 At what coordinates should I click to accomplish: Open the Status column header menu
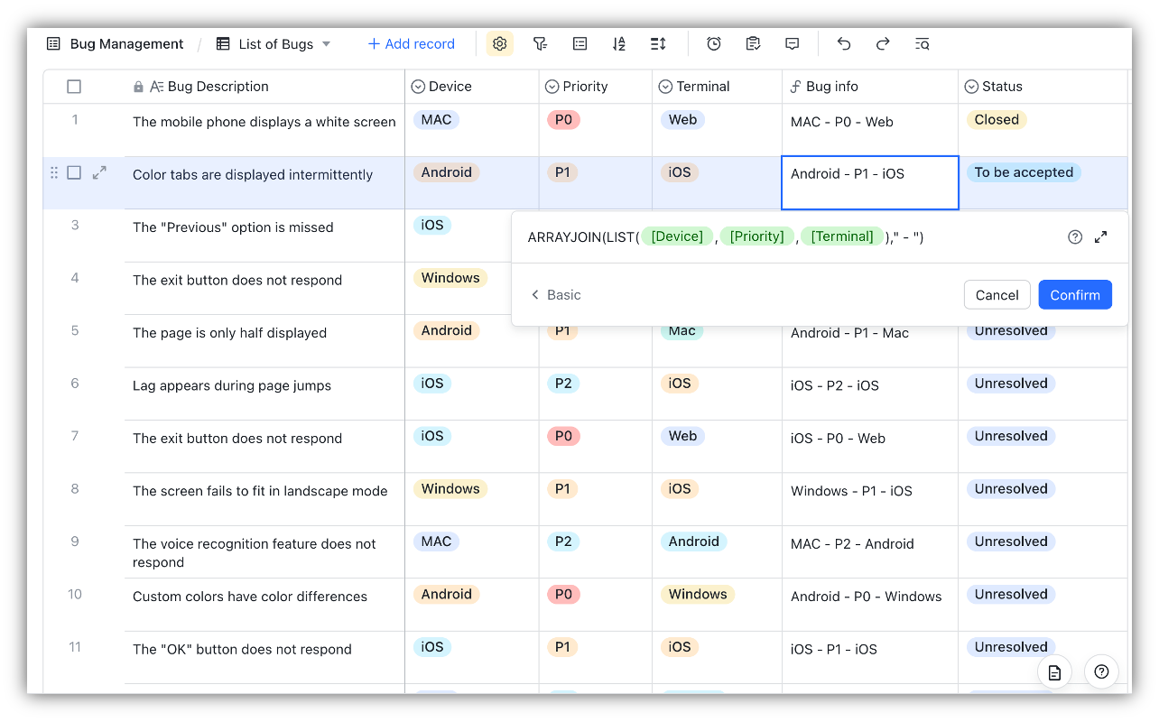coord(971,87)
